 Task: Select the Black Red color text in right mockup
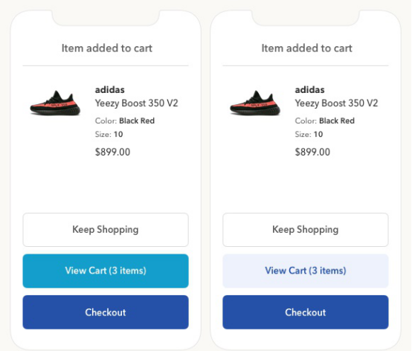click(x=337, y=121)
